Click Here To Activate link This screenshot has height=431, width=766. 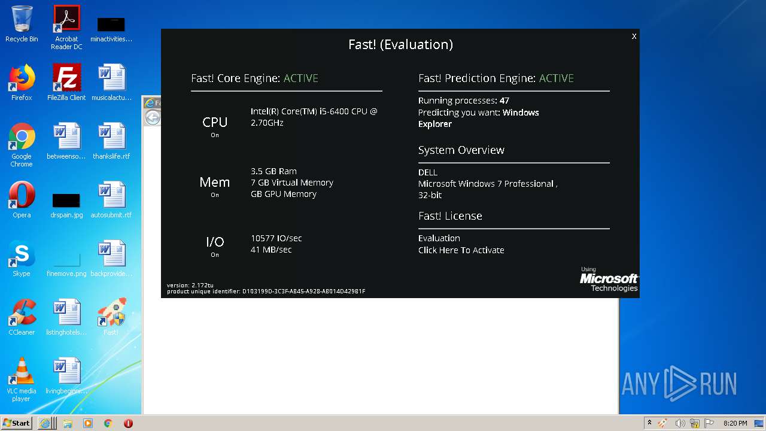pos(461,250)
